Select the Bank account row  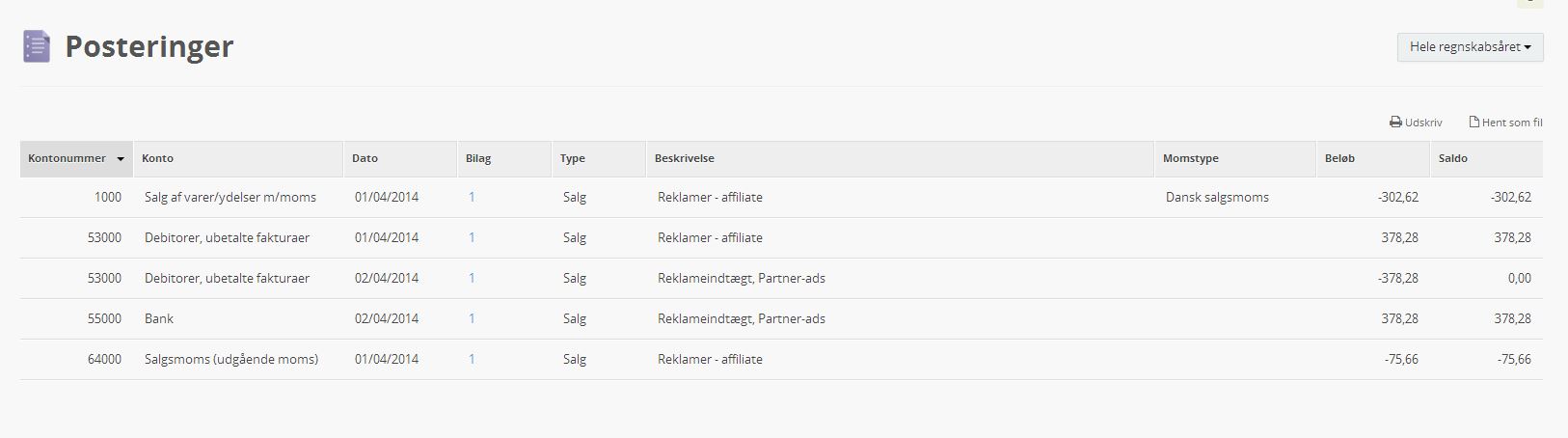159,318
